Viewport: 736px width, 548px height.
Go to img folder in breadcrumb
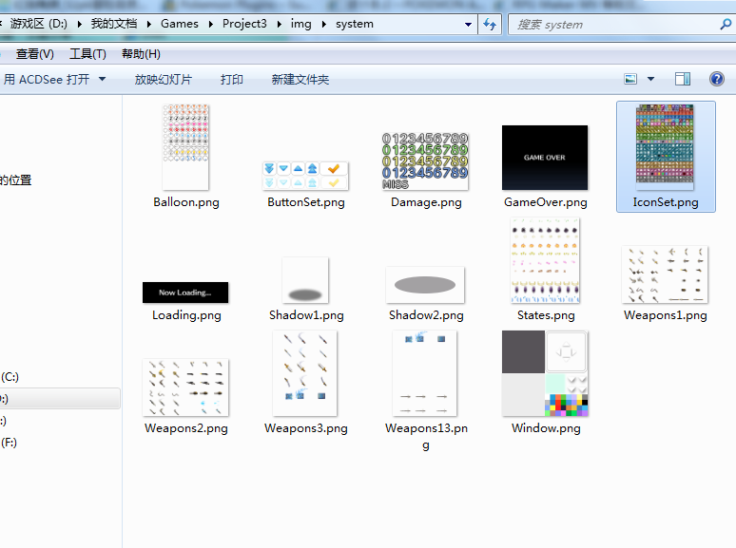(300, 24)
